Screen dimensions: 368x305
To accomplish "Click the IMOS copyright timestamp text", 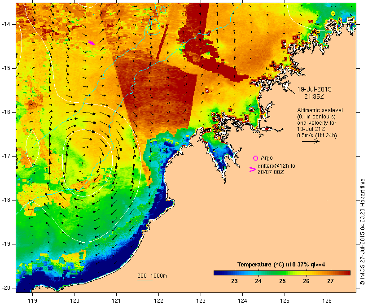I will [362, 232].
